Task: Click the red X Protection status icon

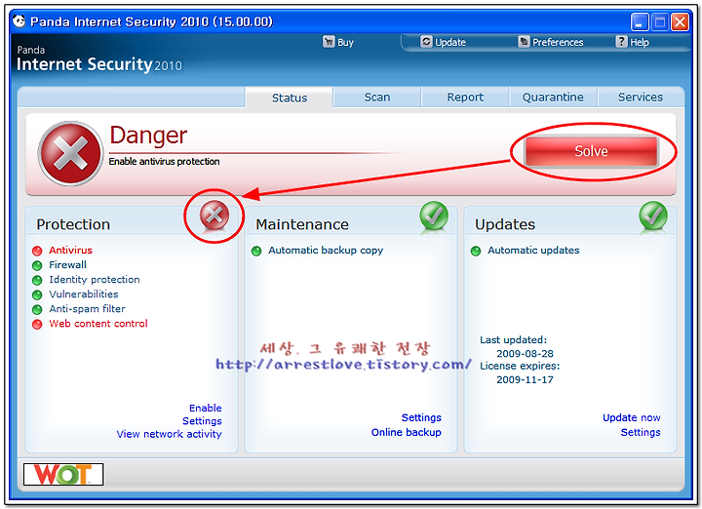Action: pos(214,215)
